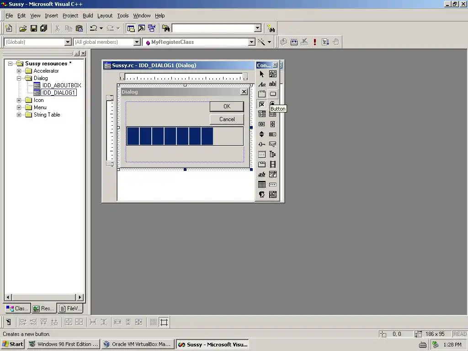
Task: Select the Button control in the toolbox
Action: [x=273, y=94]
